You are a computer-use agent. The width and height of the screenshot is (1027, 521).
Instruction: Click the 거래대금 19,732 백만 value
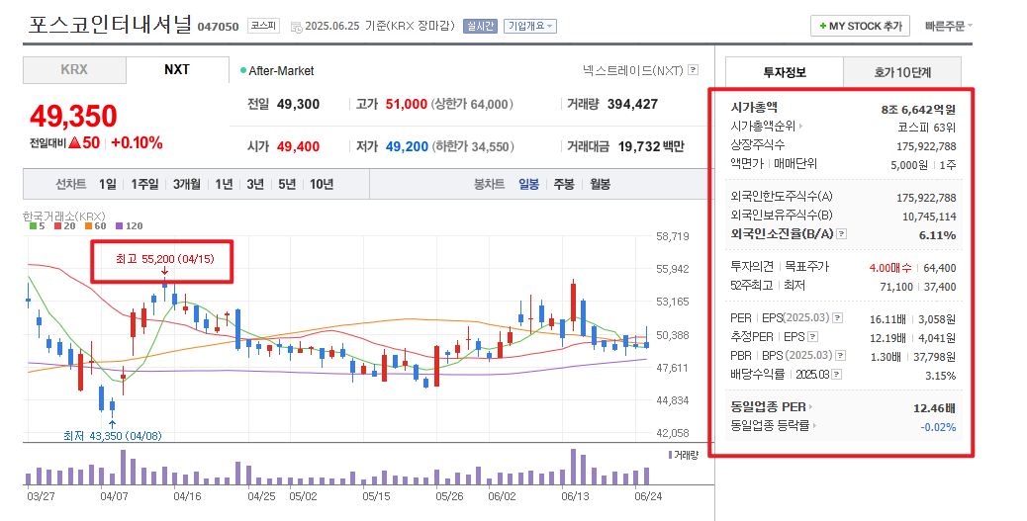pos(651,146)
